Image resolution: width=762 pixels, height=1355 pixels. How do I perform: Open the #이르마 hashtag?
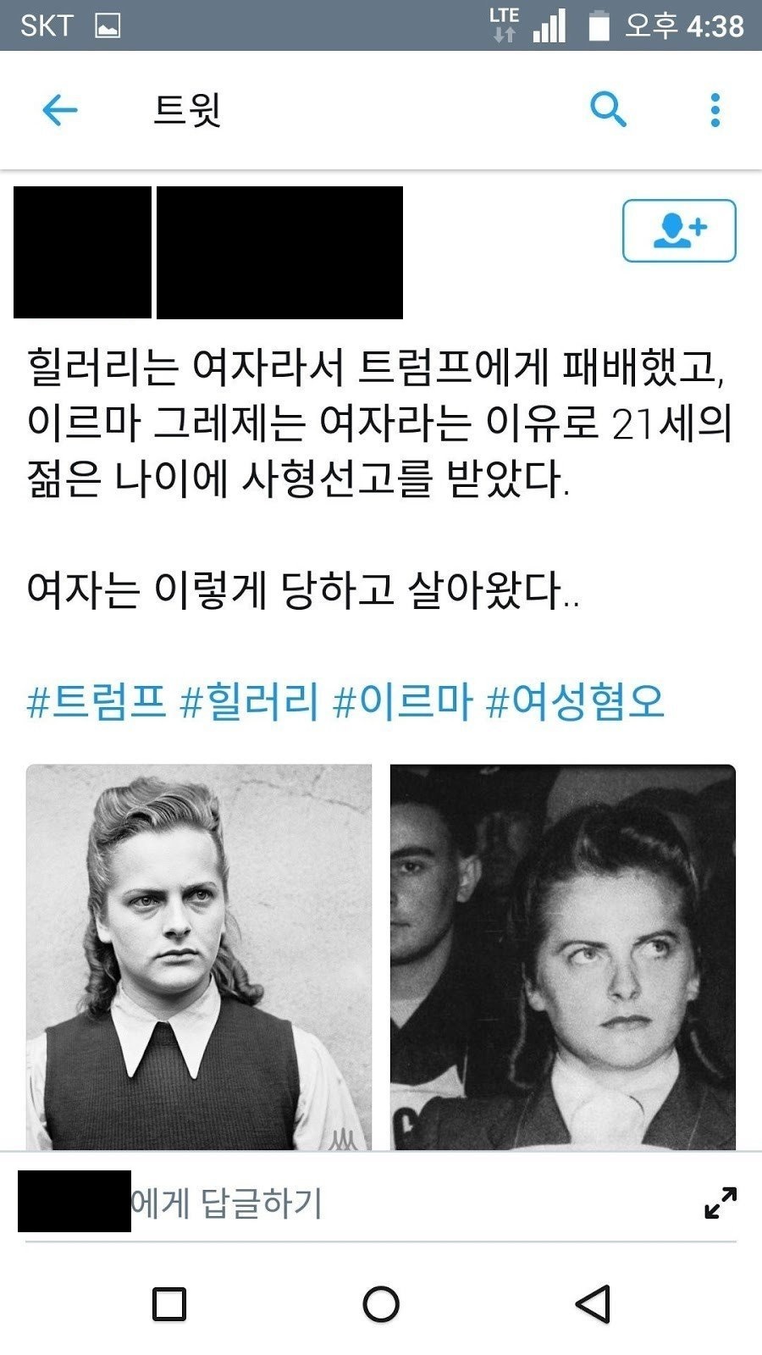pos(403,702)
